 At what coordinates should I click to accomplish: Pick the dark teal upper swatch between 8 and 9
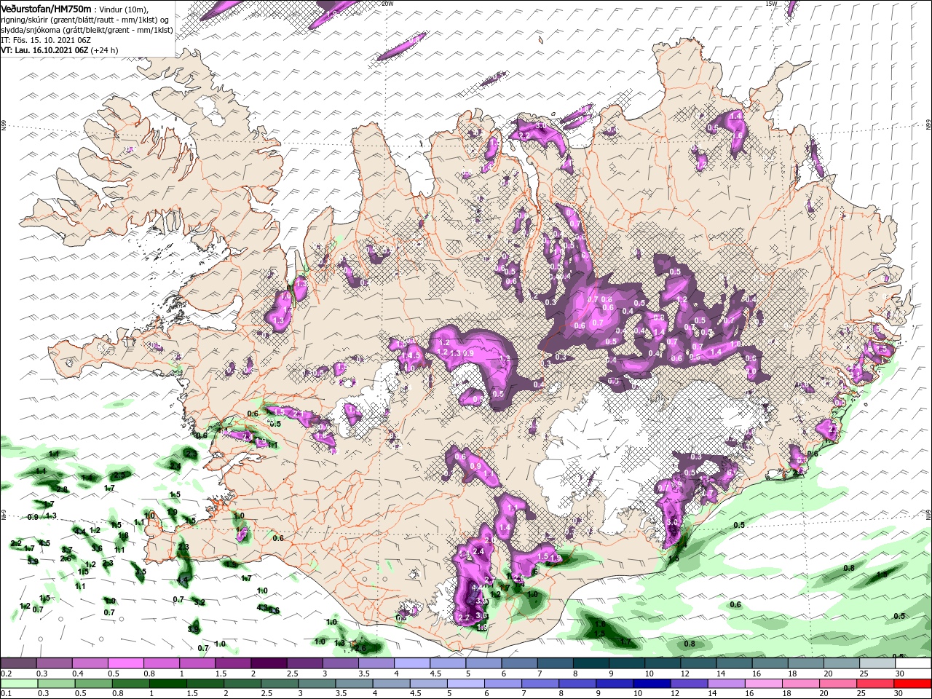point(591,663)
